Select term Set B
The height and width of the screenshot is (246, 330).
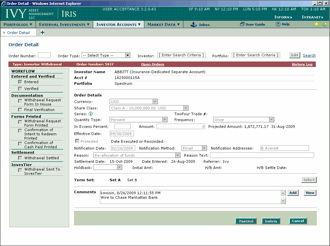pyautogui.click(x=132, y=180)
